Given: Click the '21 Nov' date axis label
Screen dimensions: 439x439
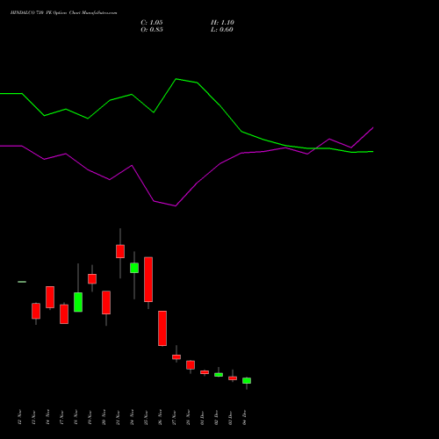Looking at the screenshot, I should (x=118, y=417).
